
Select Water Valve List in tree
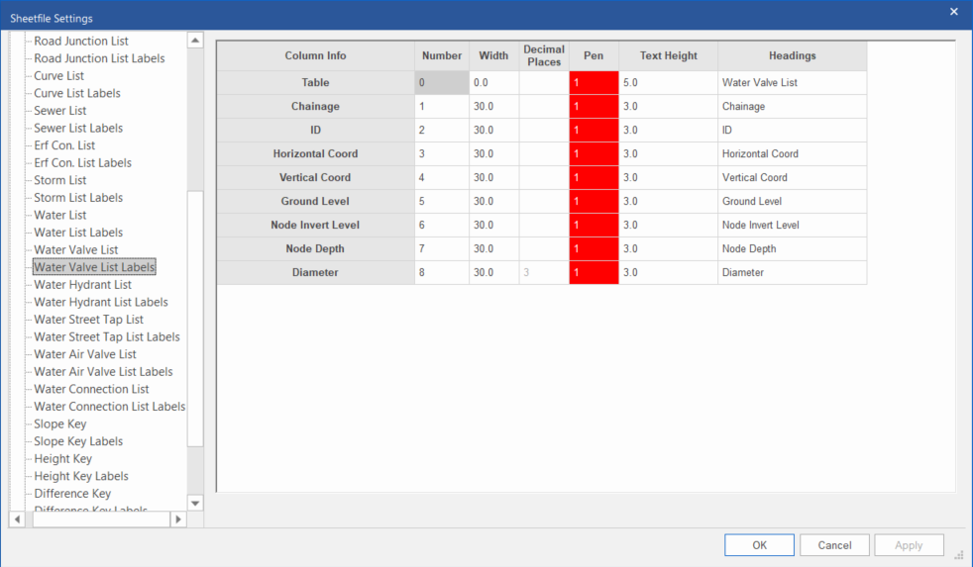(x=76, y=249)
